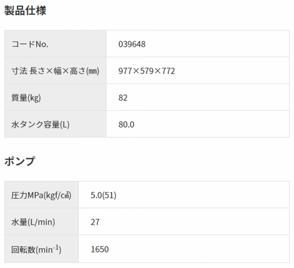Select the 水タンク容量(L) label

(x=40, y=124)
